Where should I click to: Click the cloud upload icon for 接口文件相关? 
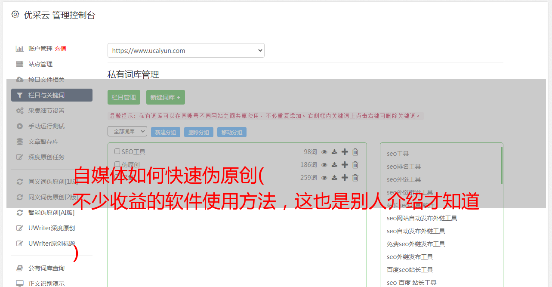(x=20, y=80)
